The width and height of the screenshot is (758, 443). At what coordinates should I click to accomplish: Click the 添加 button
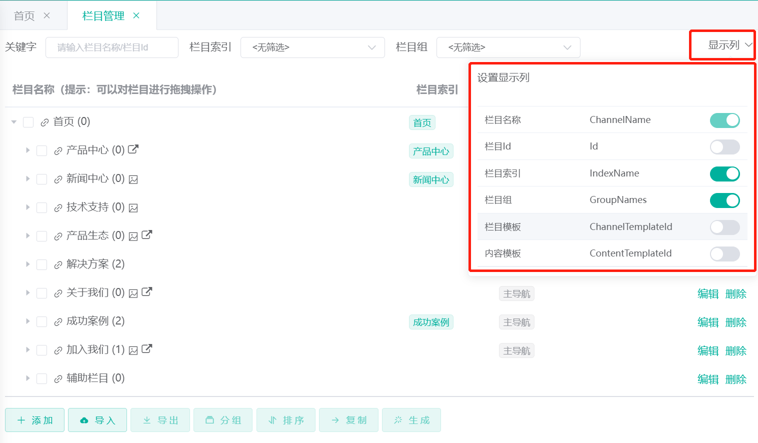click(35, 420)
